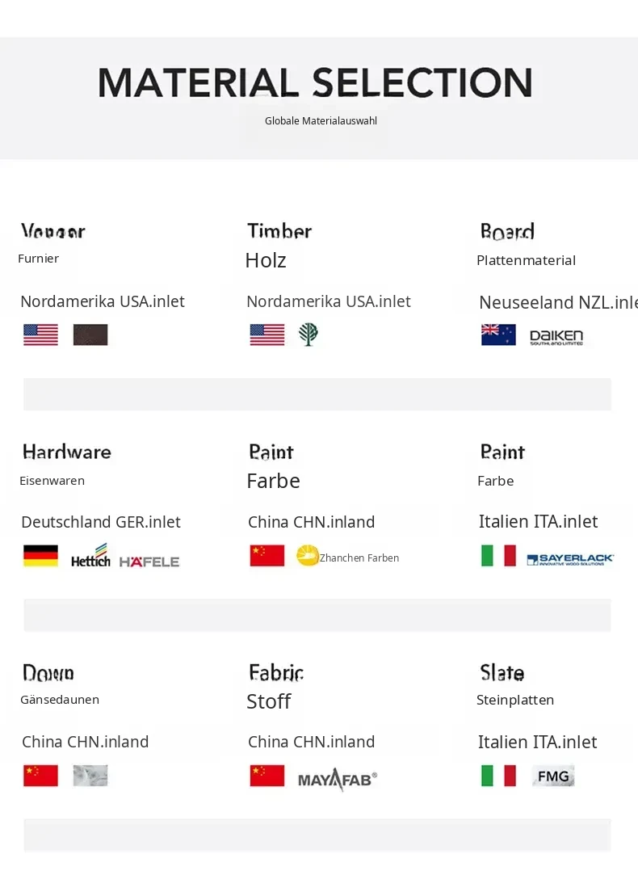638x888 pixels.
Task: Click the yellow Zhanchen Farben logo
Action: pos(308,556)
